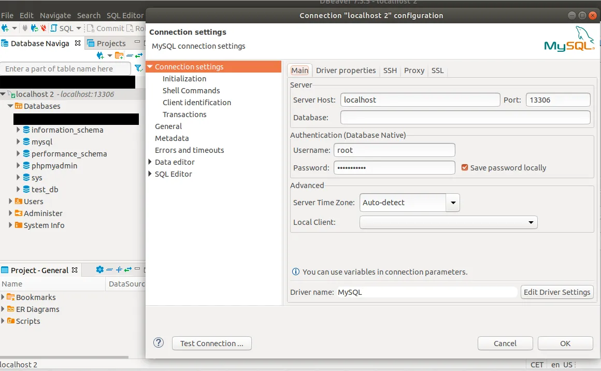601x371 pixels.
Task: Toggle Link with Editor arrows in Database Navigator
Action: coord(139,56)
